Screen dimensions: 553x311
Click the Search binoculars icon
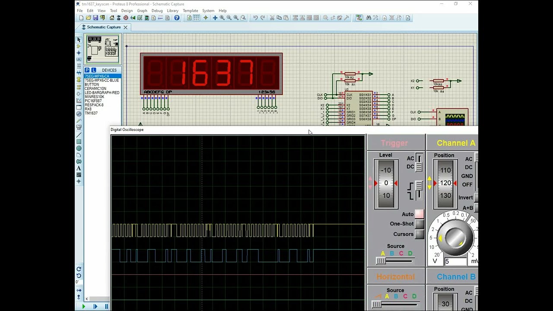[369, 18]
